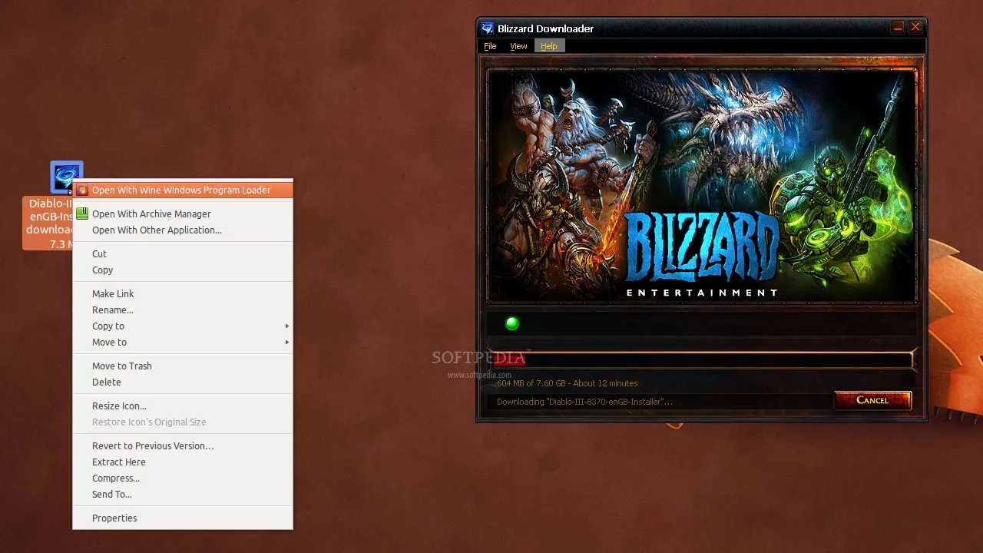Select Extract Here from context menu
983x553 pixels.
tap(118, 462)
